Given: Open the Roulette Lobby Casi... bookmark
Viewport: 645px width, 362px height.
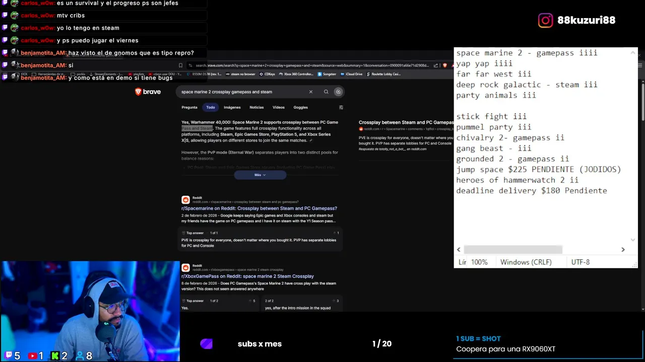Looking at the screenshot, I should tap(383, 74).
